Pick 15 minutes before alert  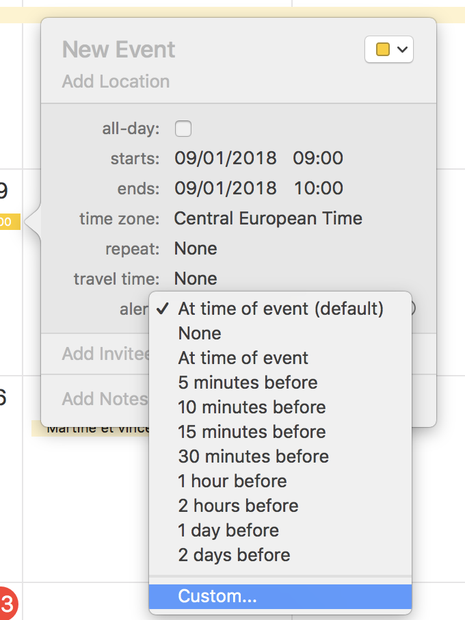coord(280,432)
